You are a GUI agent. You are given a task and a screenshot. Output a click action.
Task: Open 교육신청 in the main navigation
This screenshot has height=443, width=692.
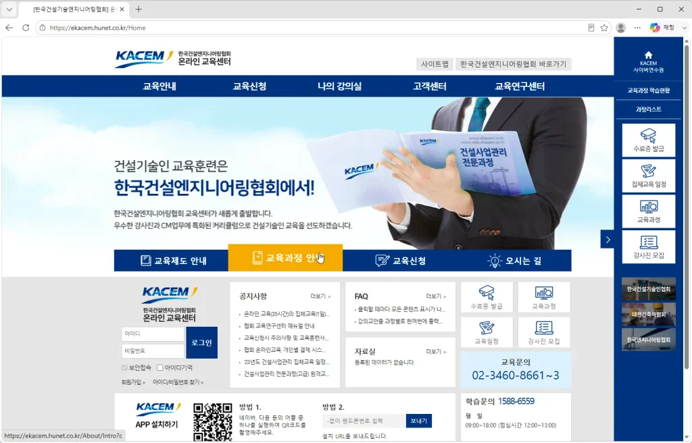249,86
